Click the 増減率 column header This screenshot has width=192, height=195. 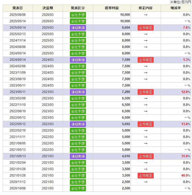coord(176,8)
